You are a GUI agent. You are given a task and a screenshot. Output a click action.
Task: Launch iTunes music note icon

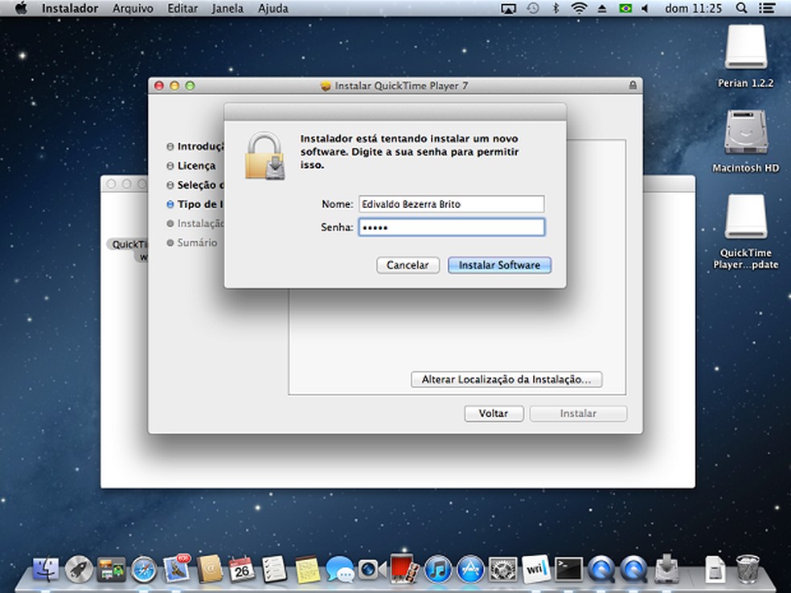[x=437, y=570]
